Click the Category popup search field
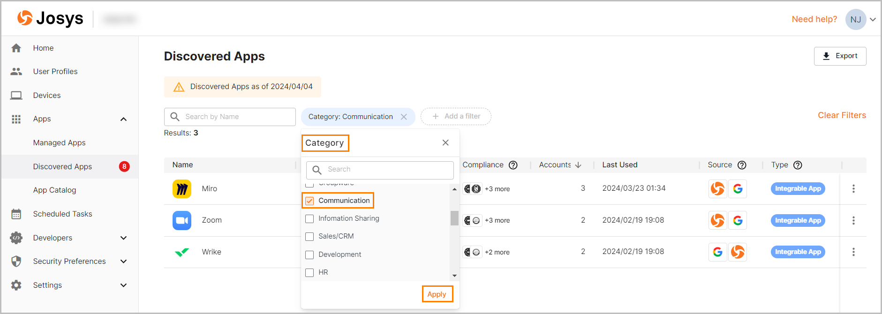The height and width of the screenshot is (314, 882). [x=380, y=170]
